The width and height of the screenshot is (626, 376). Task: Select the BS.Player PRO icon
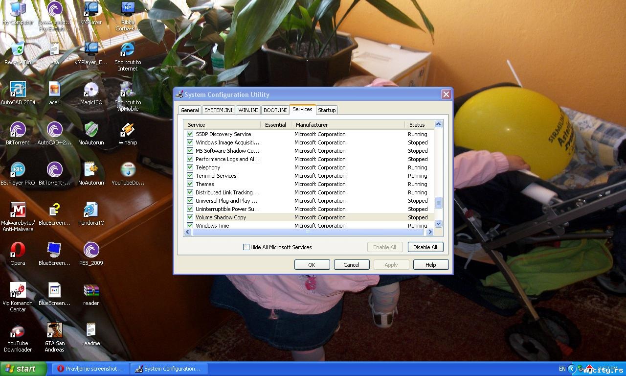(18, 173)
